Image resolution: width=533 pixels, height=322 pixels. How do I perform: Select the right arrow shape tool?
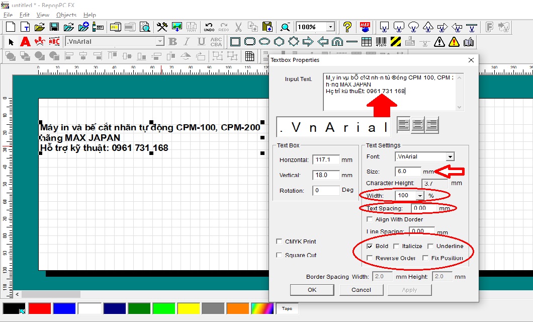click(308, 42)
